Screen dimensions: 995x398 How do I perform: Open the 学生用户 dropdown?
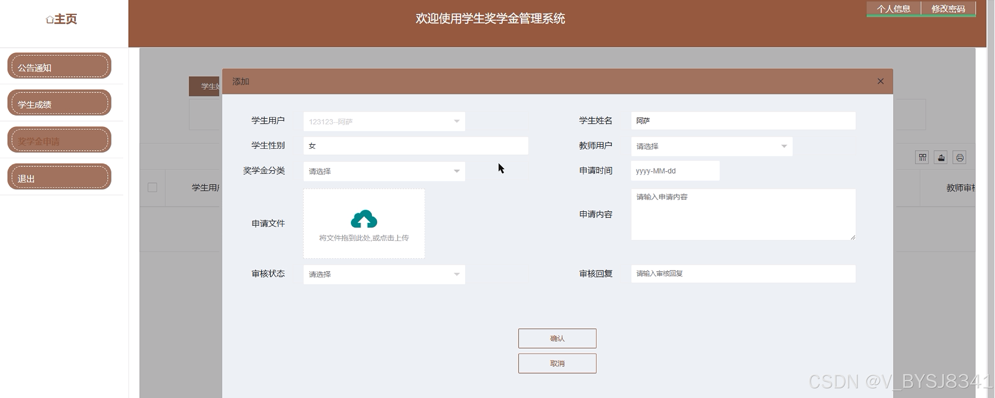[384, 121]
